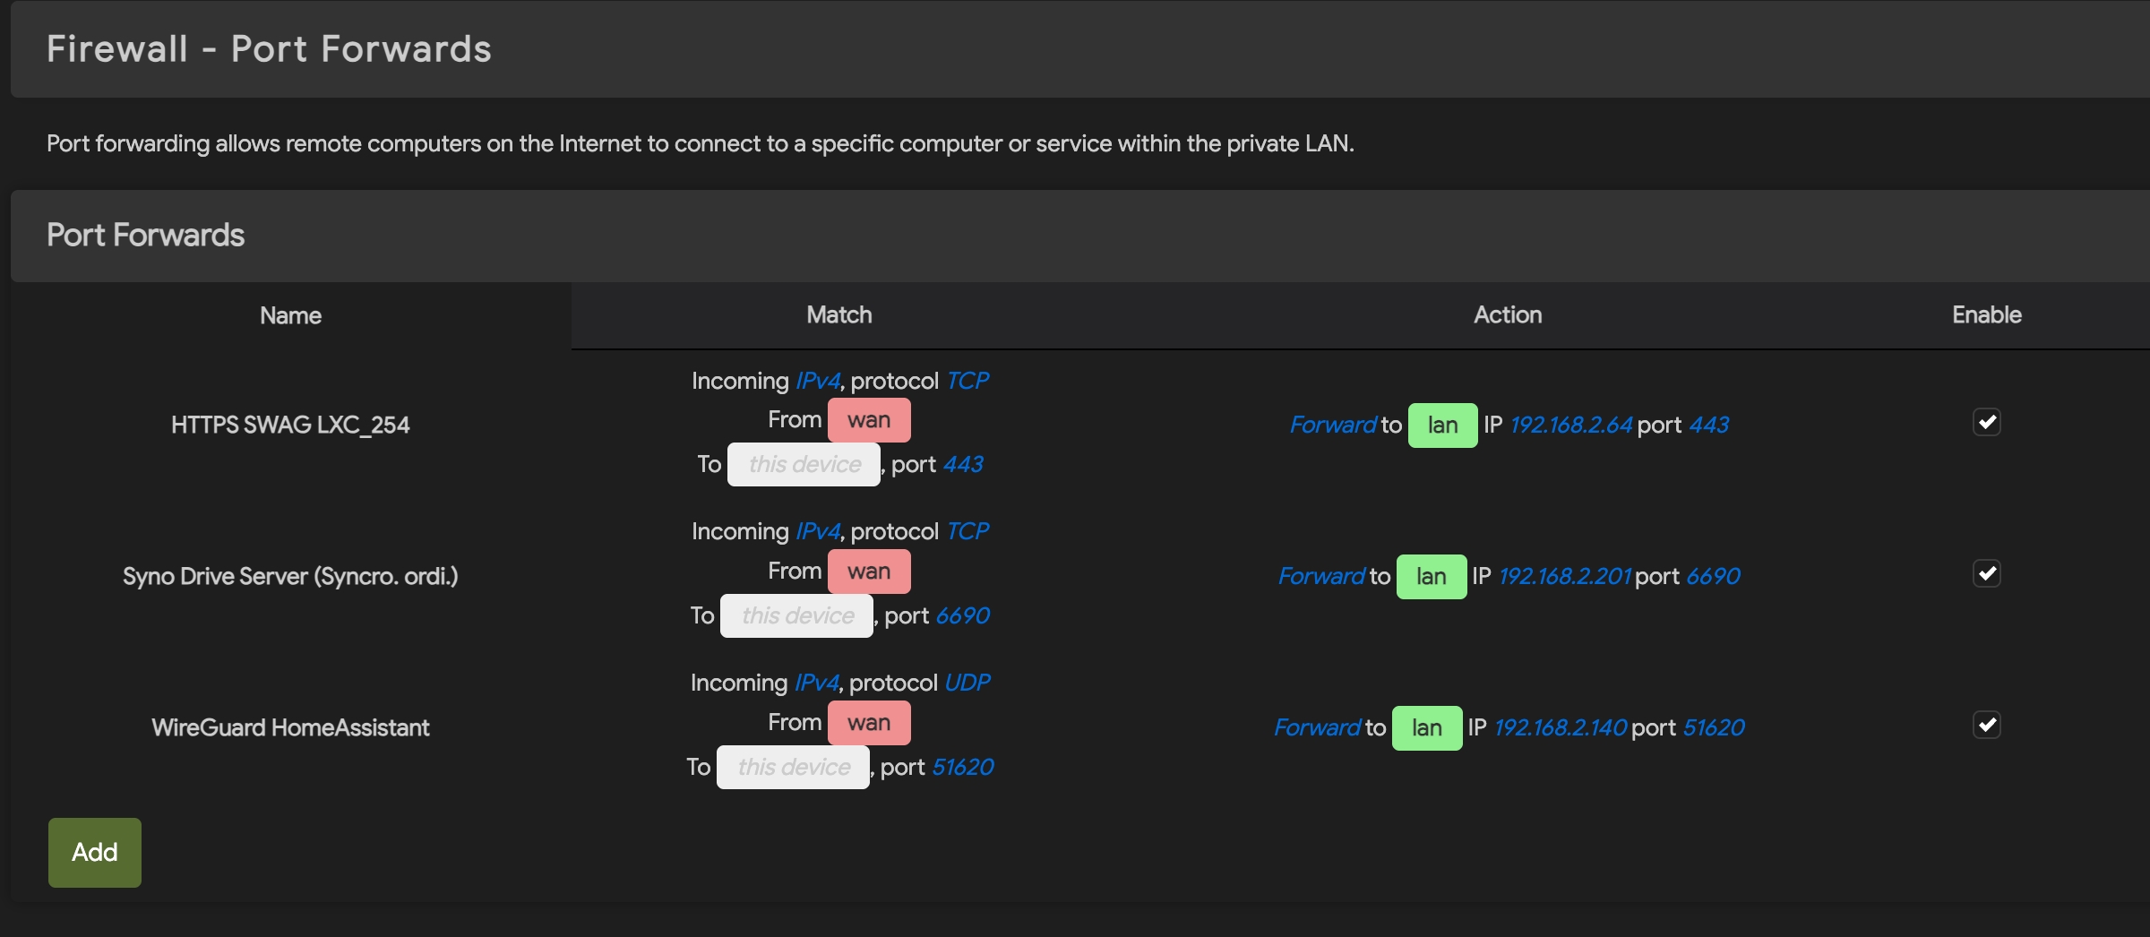The height and width of the screenshot is (937, 2150).
Task: Click the Port Forwards section heading
Action: (145, 236)
